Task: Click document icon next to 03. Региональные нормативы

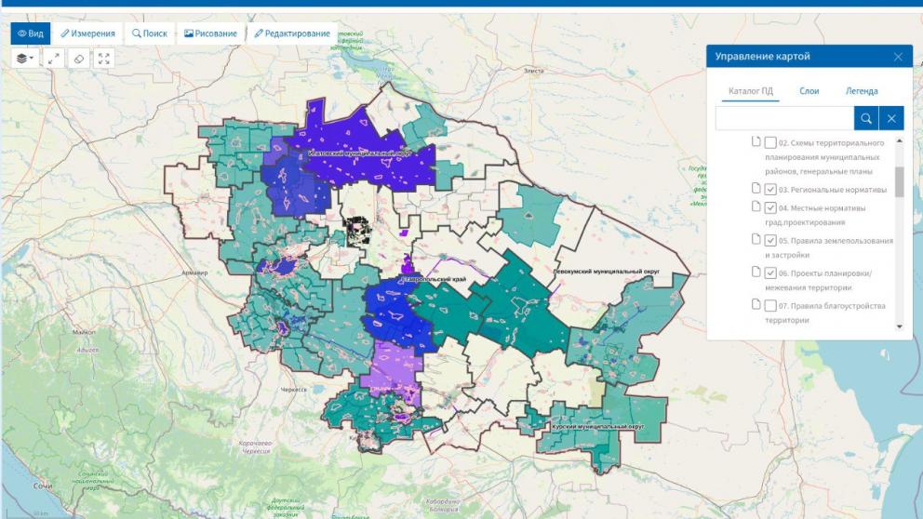Action: click(756, 189)
